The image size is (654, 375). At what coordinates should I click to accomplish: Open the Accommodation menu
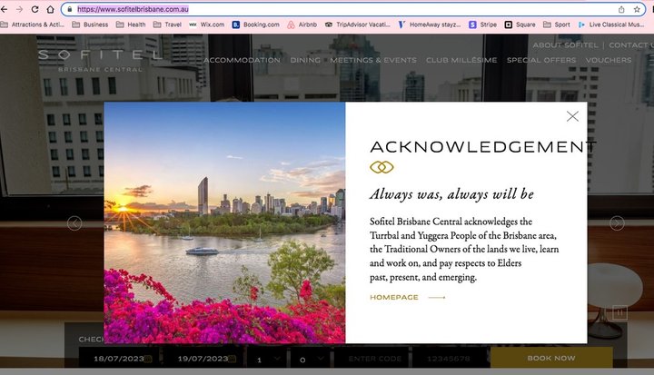click(242, 60)
